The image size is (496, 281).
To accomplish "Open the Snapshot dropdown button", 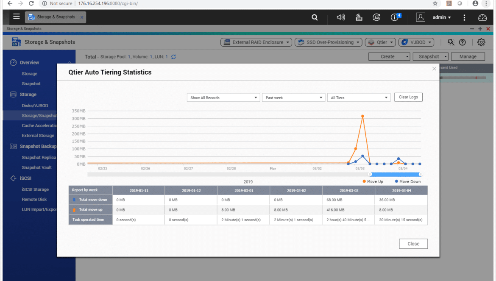I will pyautogui.click(x=431, y=56).
